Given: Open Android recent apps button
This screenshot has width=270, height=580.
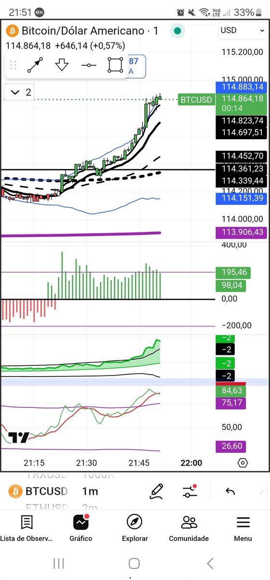Looking at the screenshot, I should click(x=59, y=563).
